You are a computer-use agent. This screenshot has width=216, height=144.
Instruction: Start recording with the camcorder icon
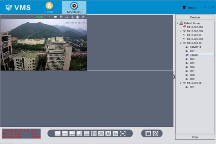tap(55, 17)
